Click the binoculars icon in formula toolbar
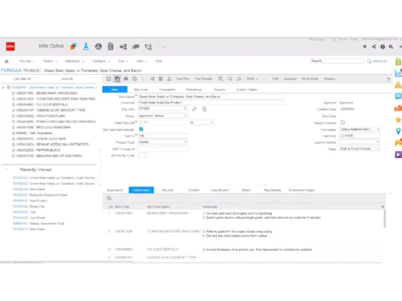 click(125, 79)
